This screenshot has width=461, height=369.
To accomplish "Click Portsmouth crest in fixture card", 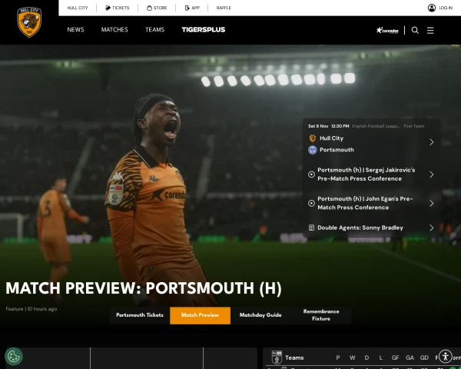I will tap(313, 150).
